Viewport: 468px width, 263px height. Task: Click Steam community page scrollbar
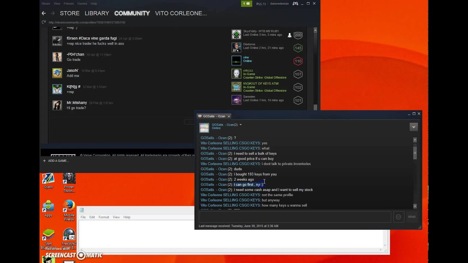click(x=315, y=68)
